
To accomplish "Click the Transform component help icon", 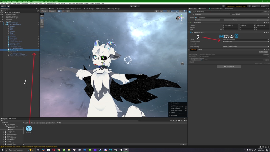I will (264, 23).
